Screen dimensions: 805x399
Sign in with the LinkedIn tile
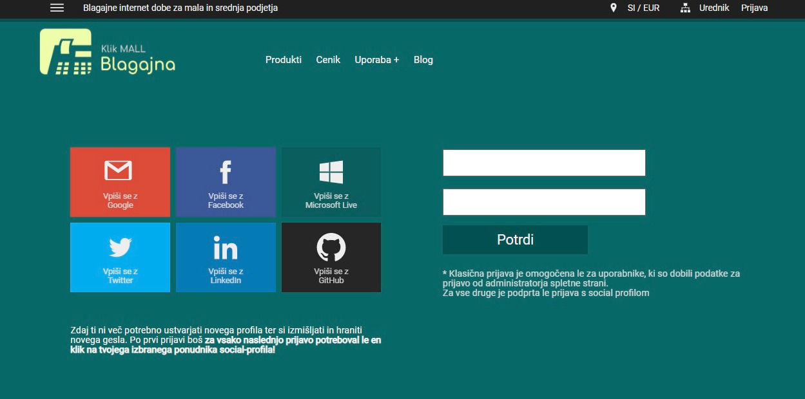point(226,257)
